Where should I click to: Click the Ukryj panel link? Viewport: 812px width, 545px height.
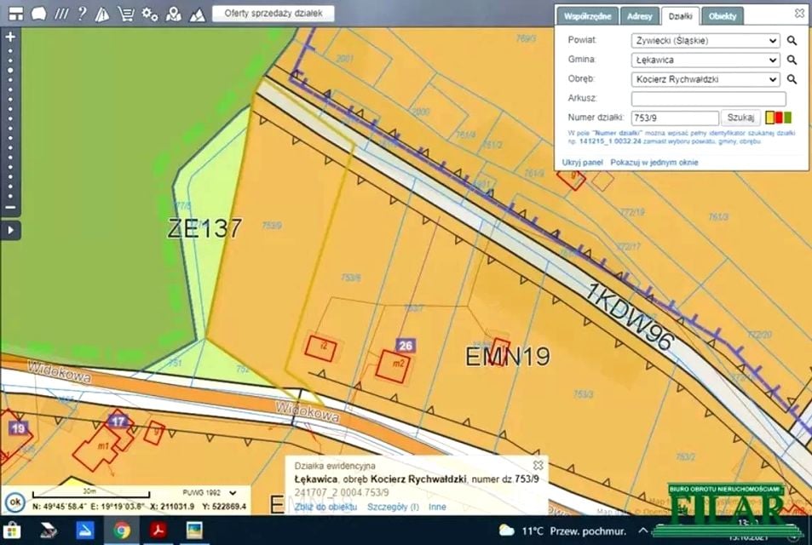click(583, 162)
